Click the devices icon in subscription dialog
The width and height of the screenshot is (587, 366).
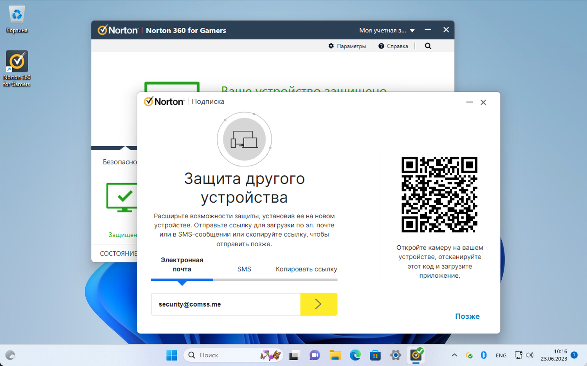click(x=244, y=139)
